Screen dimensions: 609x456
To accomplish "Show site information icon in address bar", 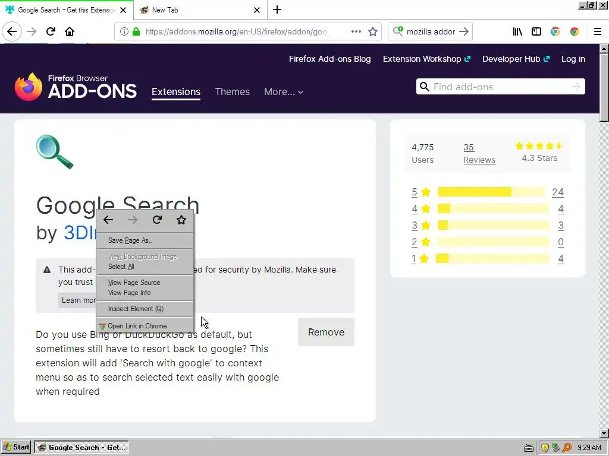I will coord(124,31).
